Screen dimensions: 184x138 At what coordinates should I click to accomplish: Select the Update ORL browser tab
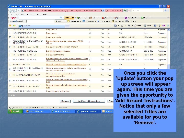[41, 26]
